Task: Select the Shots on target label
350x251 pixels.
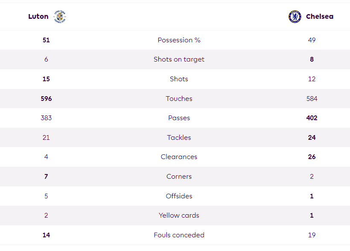Action: tap(179, 59)
